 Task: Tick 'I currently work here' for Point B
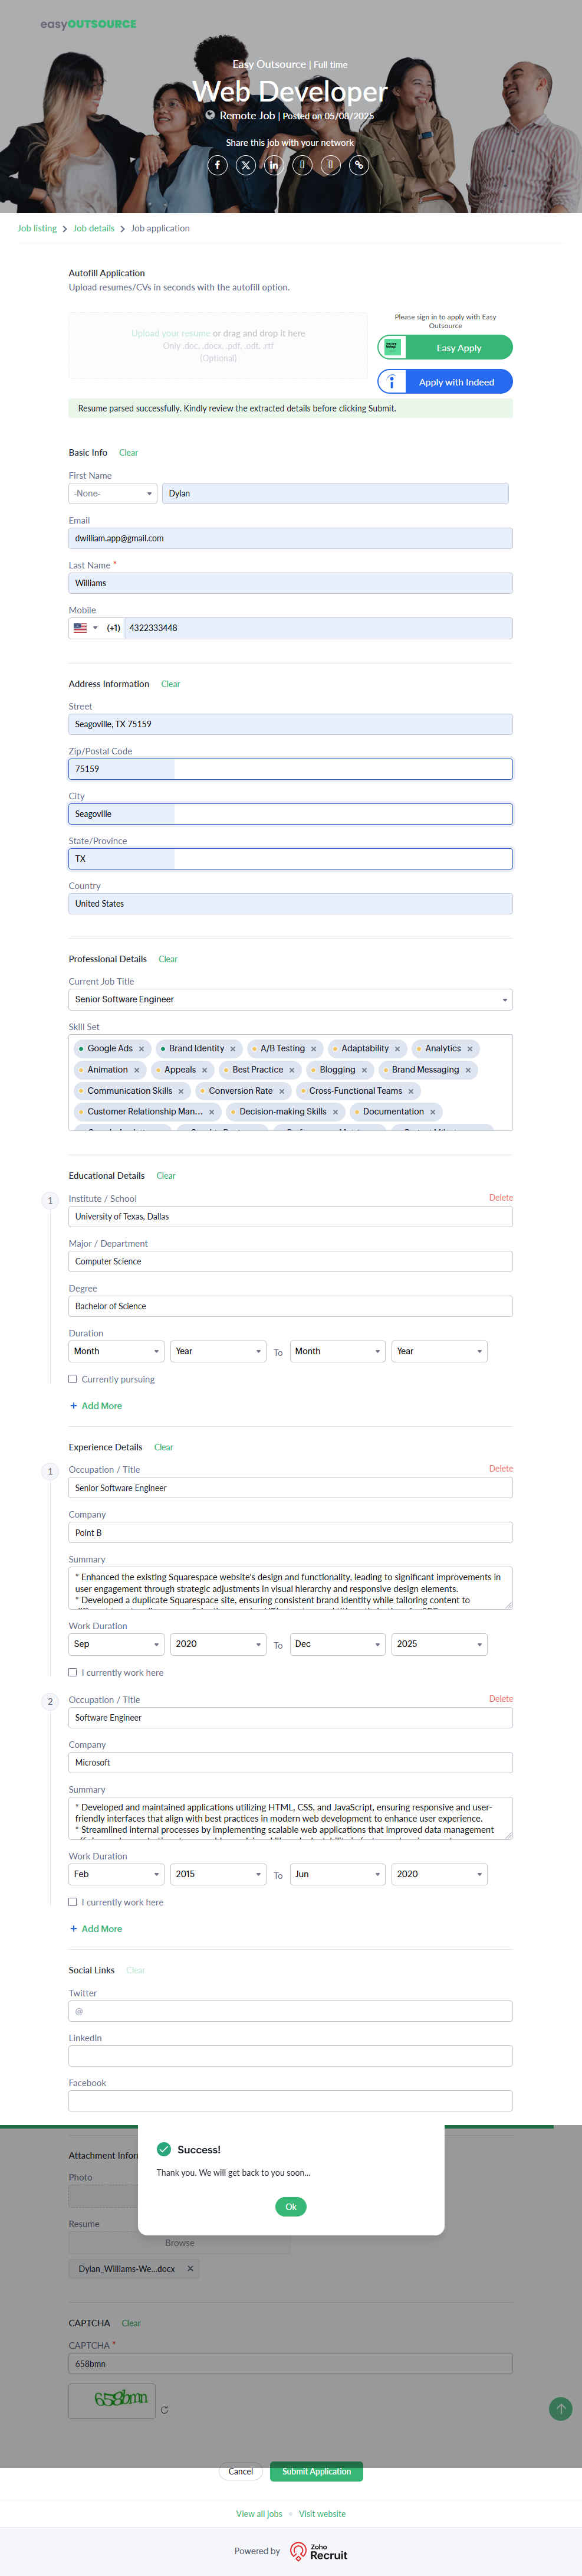point(73,1672)
